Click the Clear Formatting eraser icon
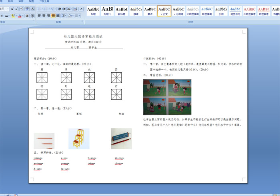This screenshot has height=196, width=280. [x=22, y=9]
